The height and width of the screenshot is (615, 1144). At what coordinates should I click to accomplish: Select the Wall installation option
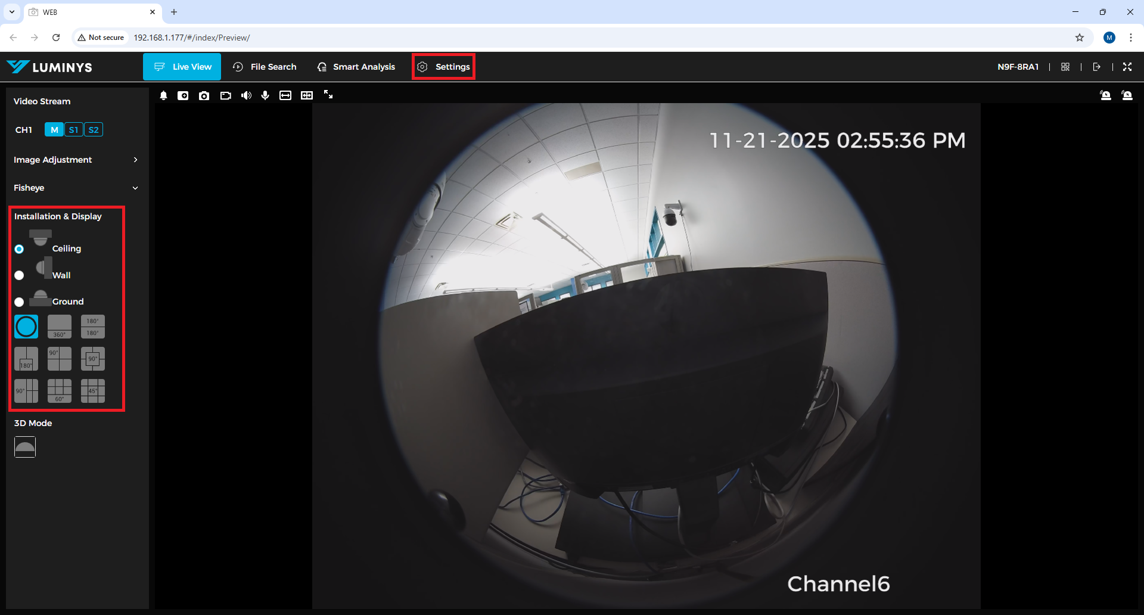point(20,275)
